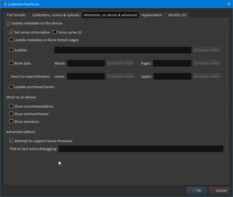Image resolution: width=233 pixels, height=197 pixels.
Task: Click the "Pages:" label
Action: click(x=146, y=63)
